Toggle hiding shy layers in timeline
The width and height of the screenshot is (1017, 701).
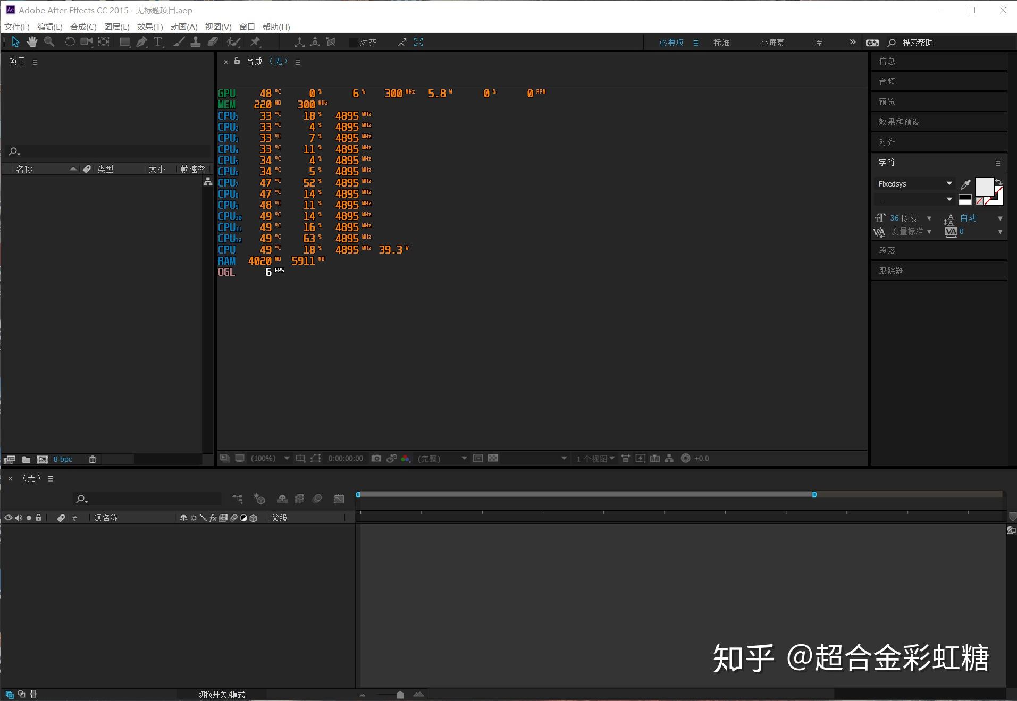point(282,499)
